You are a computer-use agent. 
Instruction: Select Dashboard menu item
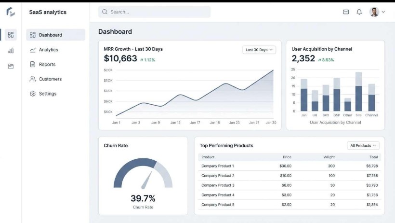tap(56, 35)
